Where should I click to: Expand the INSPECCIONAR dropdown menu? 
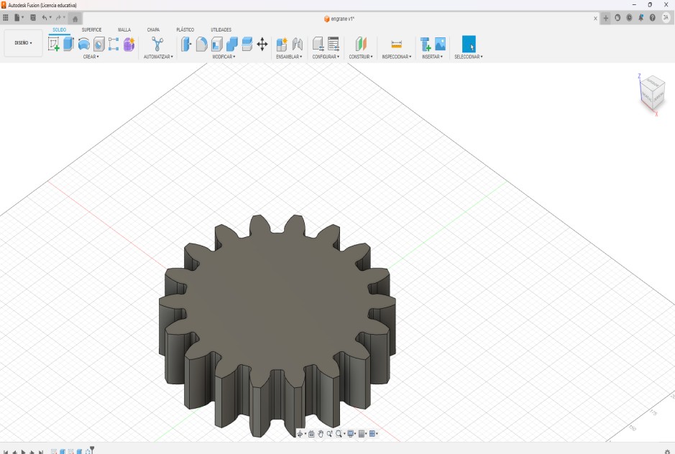click(x=397, y=57)
